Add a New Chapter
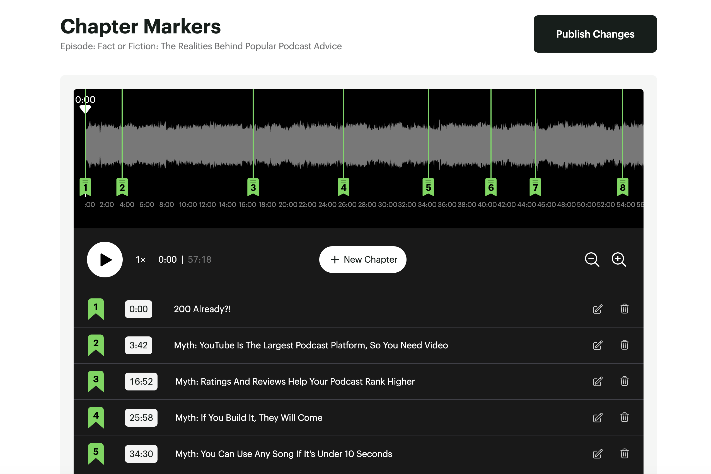The height and width of the screenshot is (474, 711). click(363, 260)
